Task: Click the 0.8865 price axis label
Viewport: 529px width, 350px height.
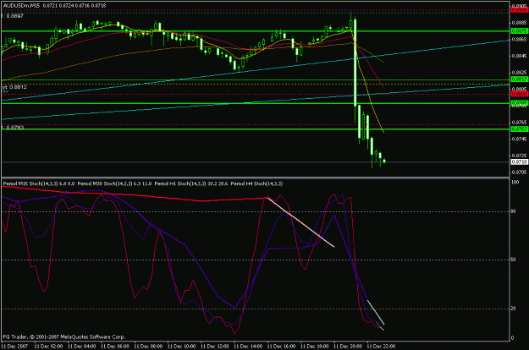Action: pyautogui.click(x=520, y=40)
